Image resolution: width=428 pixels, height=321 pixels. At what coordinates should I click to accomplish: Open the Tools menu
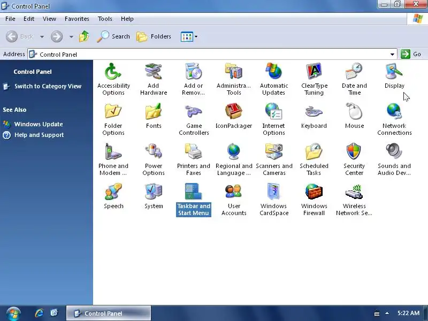click(105, 19)
